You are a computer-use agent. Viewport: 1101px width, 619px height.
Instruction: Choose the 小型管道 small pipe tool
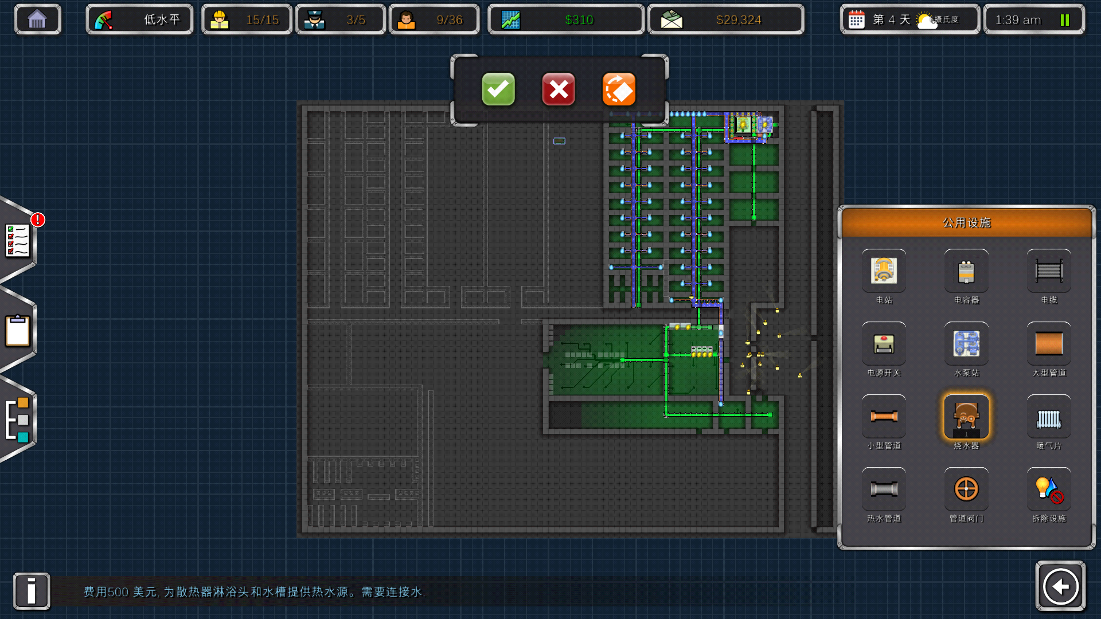[884, 416]
